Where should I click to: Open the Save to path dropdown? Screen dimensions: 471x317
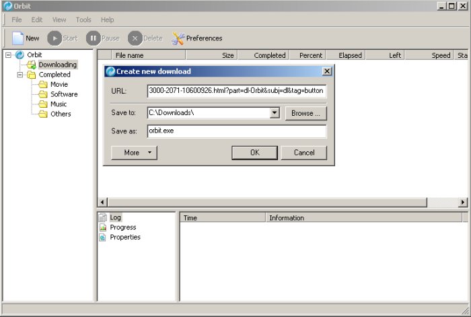(275, 113)
